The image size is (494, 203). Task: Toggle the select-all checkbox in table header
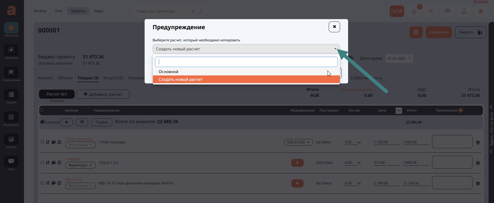pos(42,110)
